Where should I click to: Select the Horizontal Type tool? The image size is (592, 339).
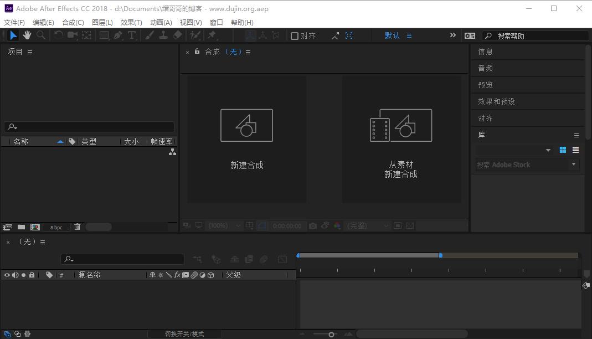pyautogui.click(x=132, y=35)
